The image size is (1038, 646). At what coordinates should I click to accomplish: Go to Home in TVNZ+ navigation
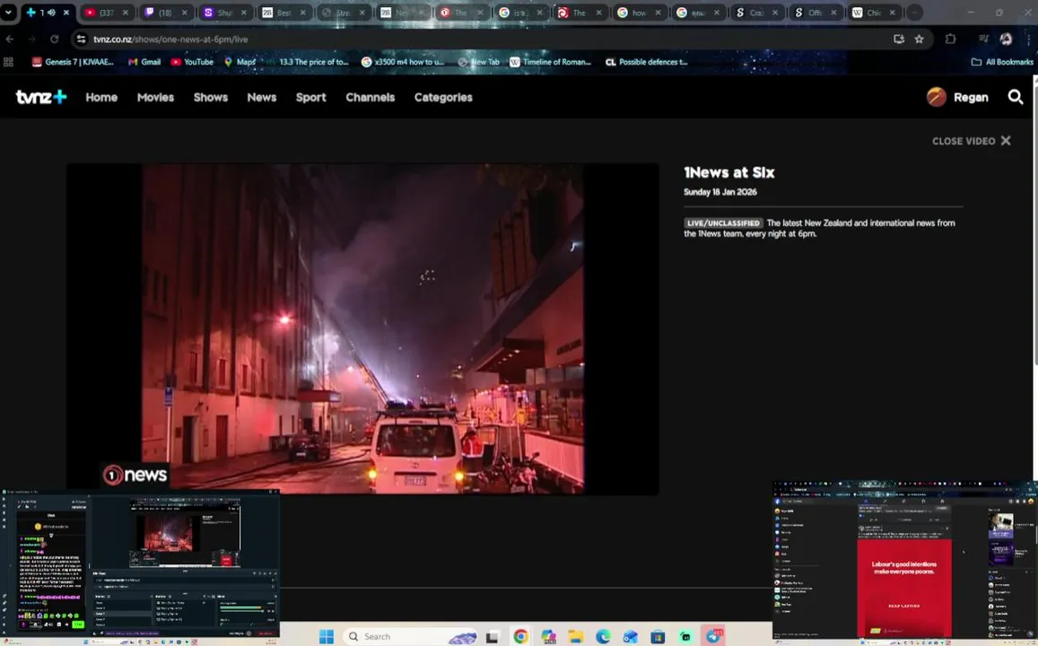(101, 97)
